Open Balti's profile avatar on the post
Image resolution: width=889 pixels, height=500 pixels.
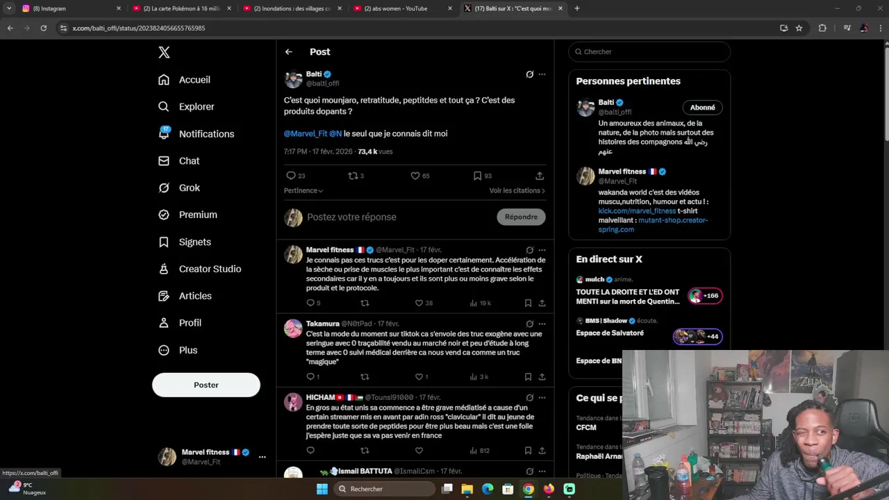293,78
